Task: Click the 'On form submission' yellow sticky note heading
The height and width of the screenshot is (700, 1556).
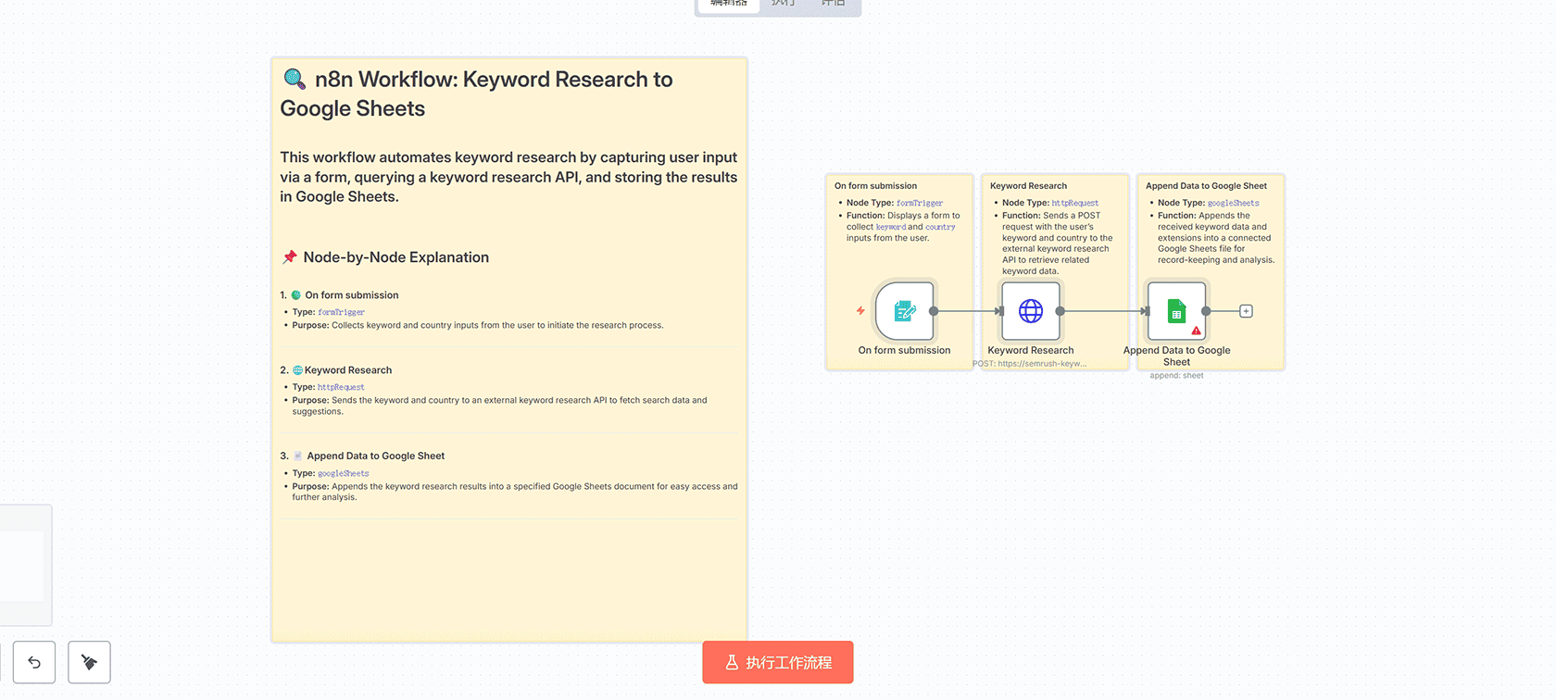Action: (875, 186)
